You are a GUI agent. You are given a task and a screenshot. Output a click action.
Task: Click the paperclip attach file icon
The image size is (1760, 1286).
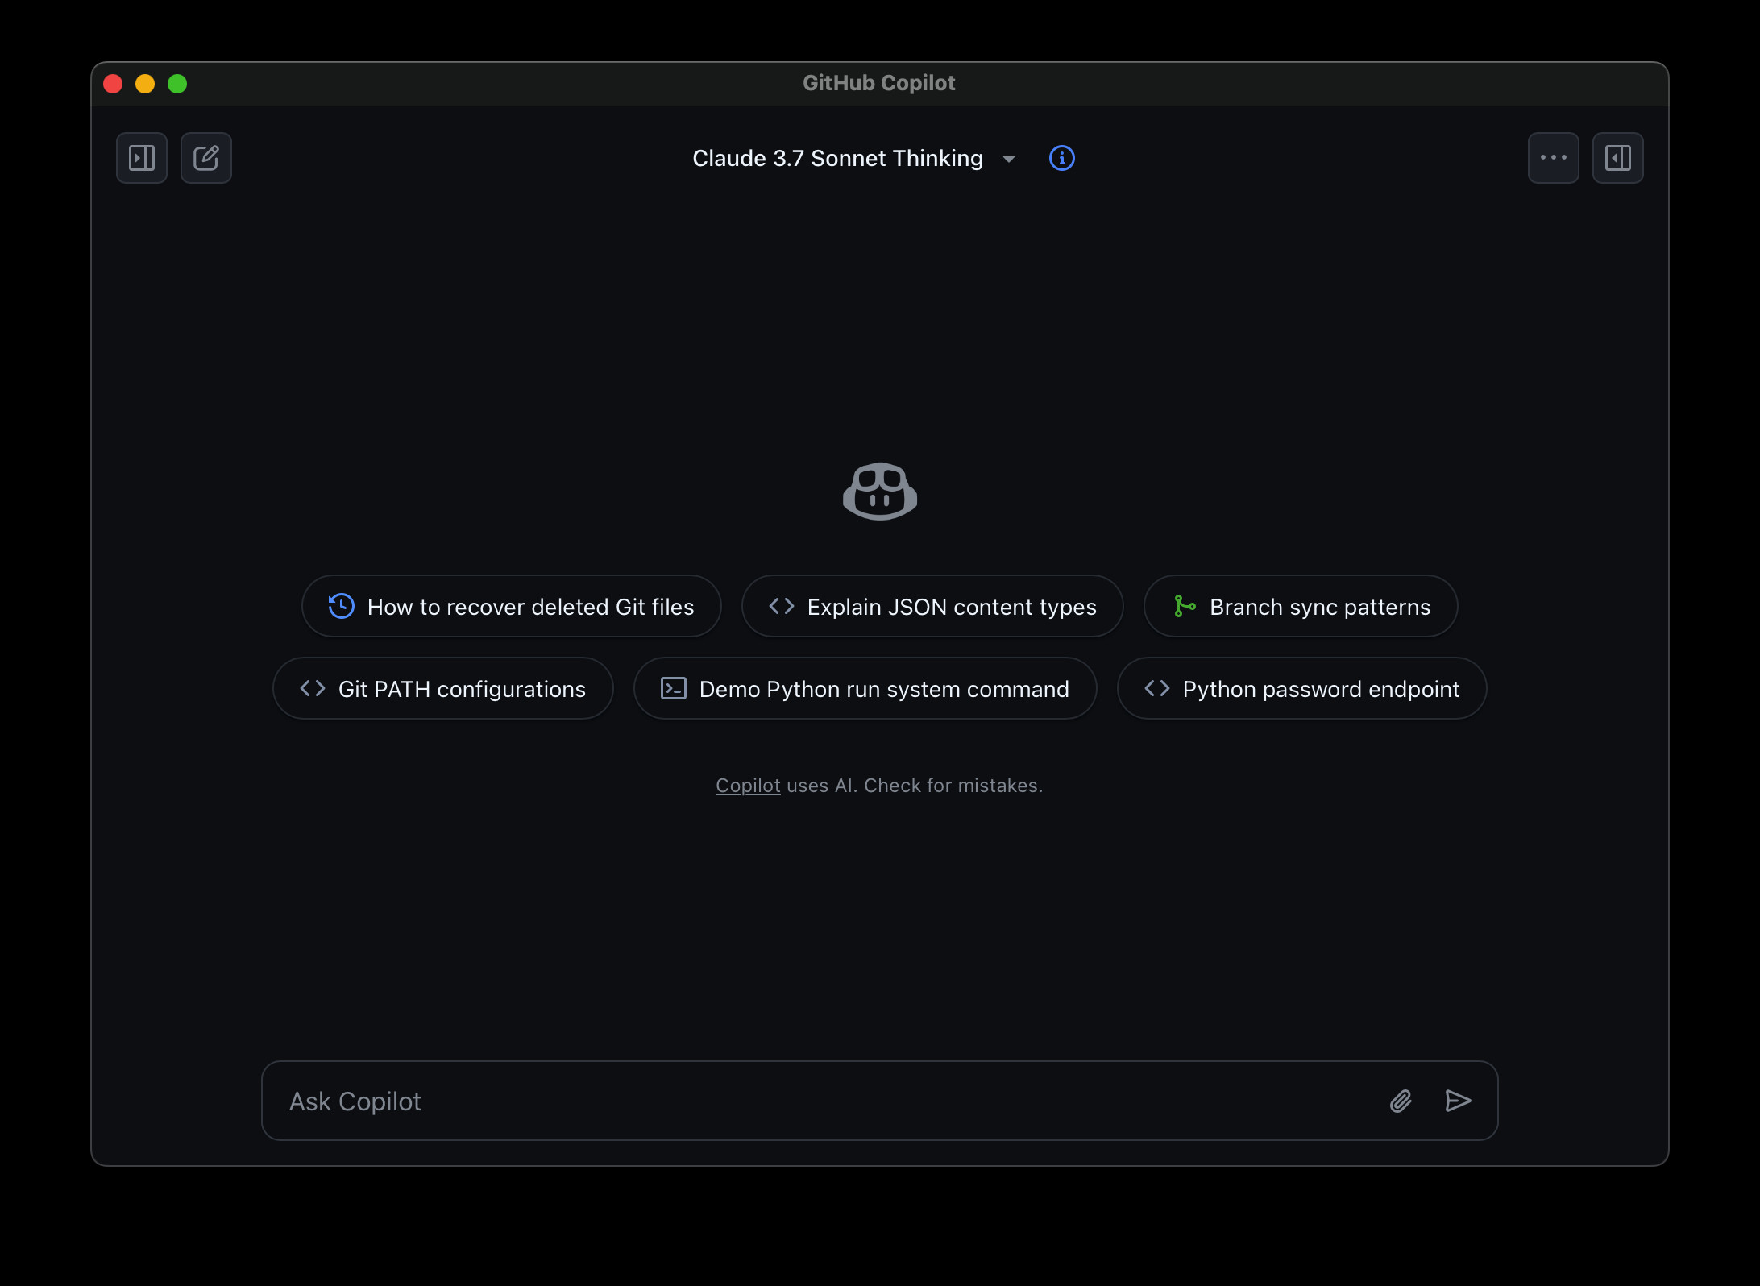coord(1401,1101)
